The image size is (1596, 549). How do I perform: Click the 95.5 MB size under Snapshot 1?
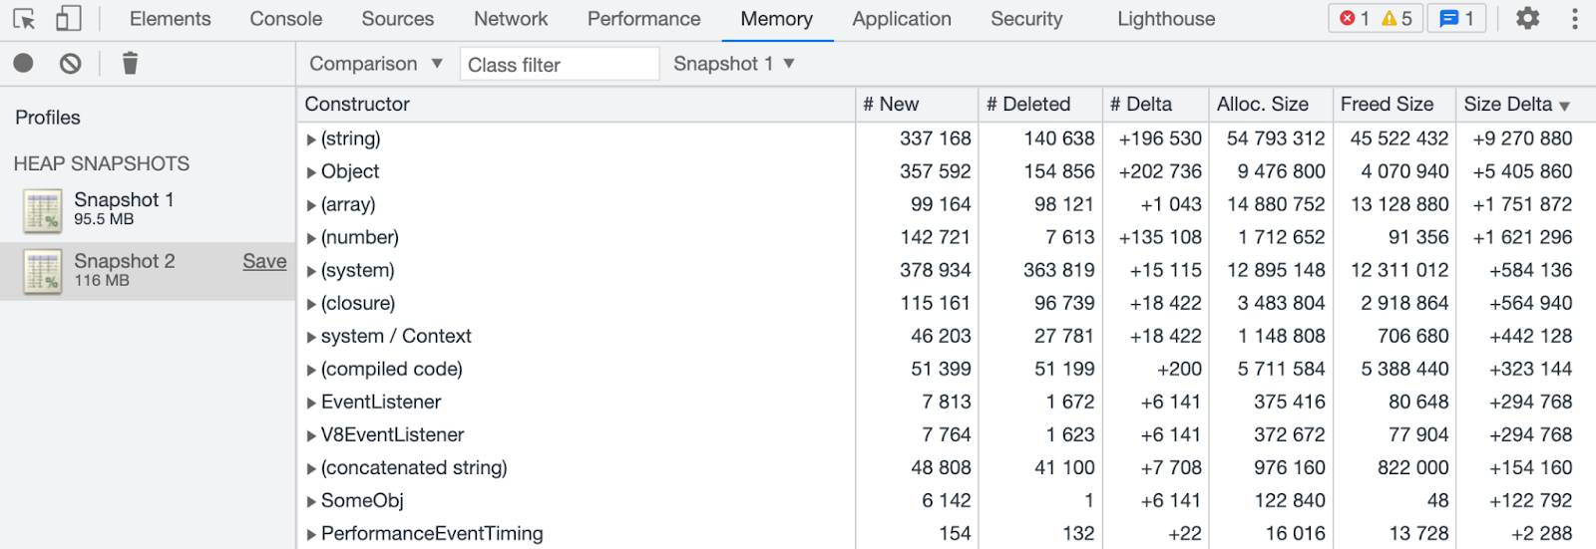(104, 219)
